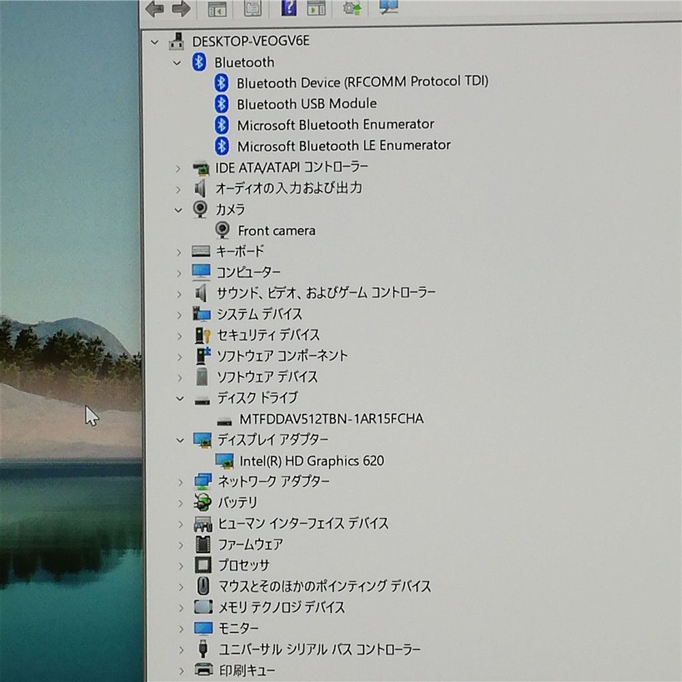Click the Update driver toolbar icon
682x682 pixels.
tap(352, 8)
